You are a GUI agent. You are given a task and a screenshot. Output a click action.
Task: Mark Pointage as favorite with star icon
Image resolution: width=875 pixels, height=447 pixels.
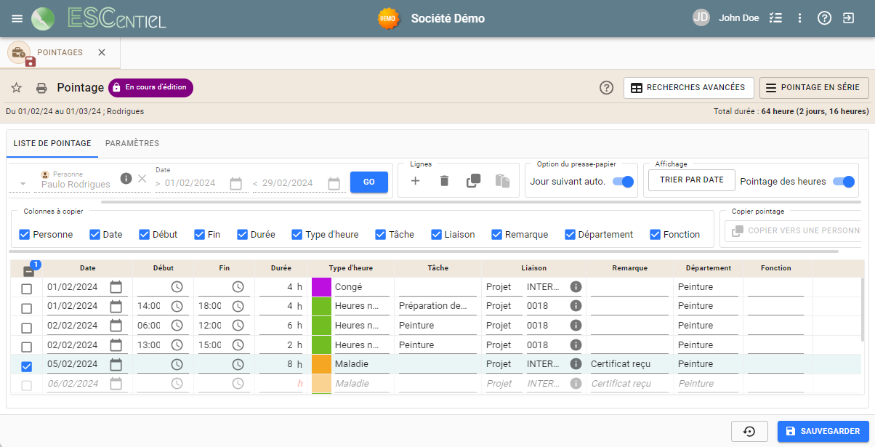pos(16,88)
